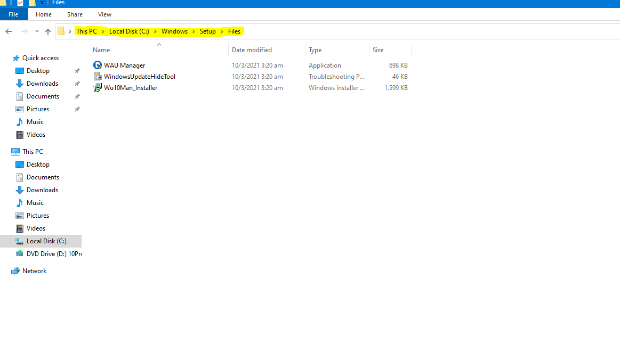Image resolution: width=620 pixels, height=345 pixels.
Task: Click the pin icon beside Quick access Documents
Action: 77,96
